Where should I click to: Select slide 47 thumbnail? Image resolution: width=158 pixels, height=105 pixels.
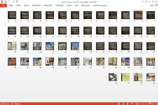click(x=24, y=62)
